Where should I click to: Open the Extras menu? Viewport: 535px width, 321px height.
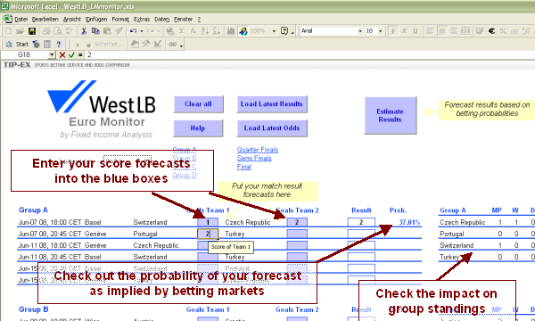pyautogui.click(x=142, y=20)
